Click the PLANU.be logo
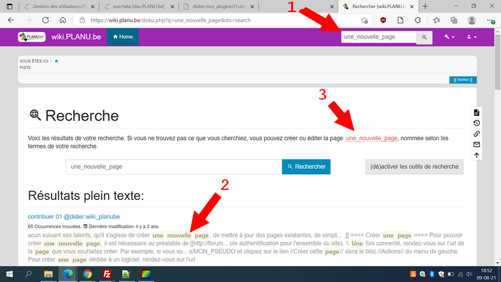This screenshot has height=282, width=501. 31,37
